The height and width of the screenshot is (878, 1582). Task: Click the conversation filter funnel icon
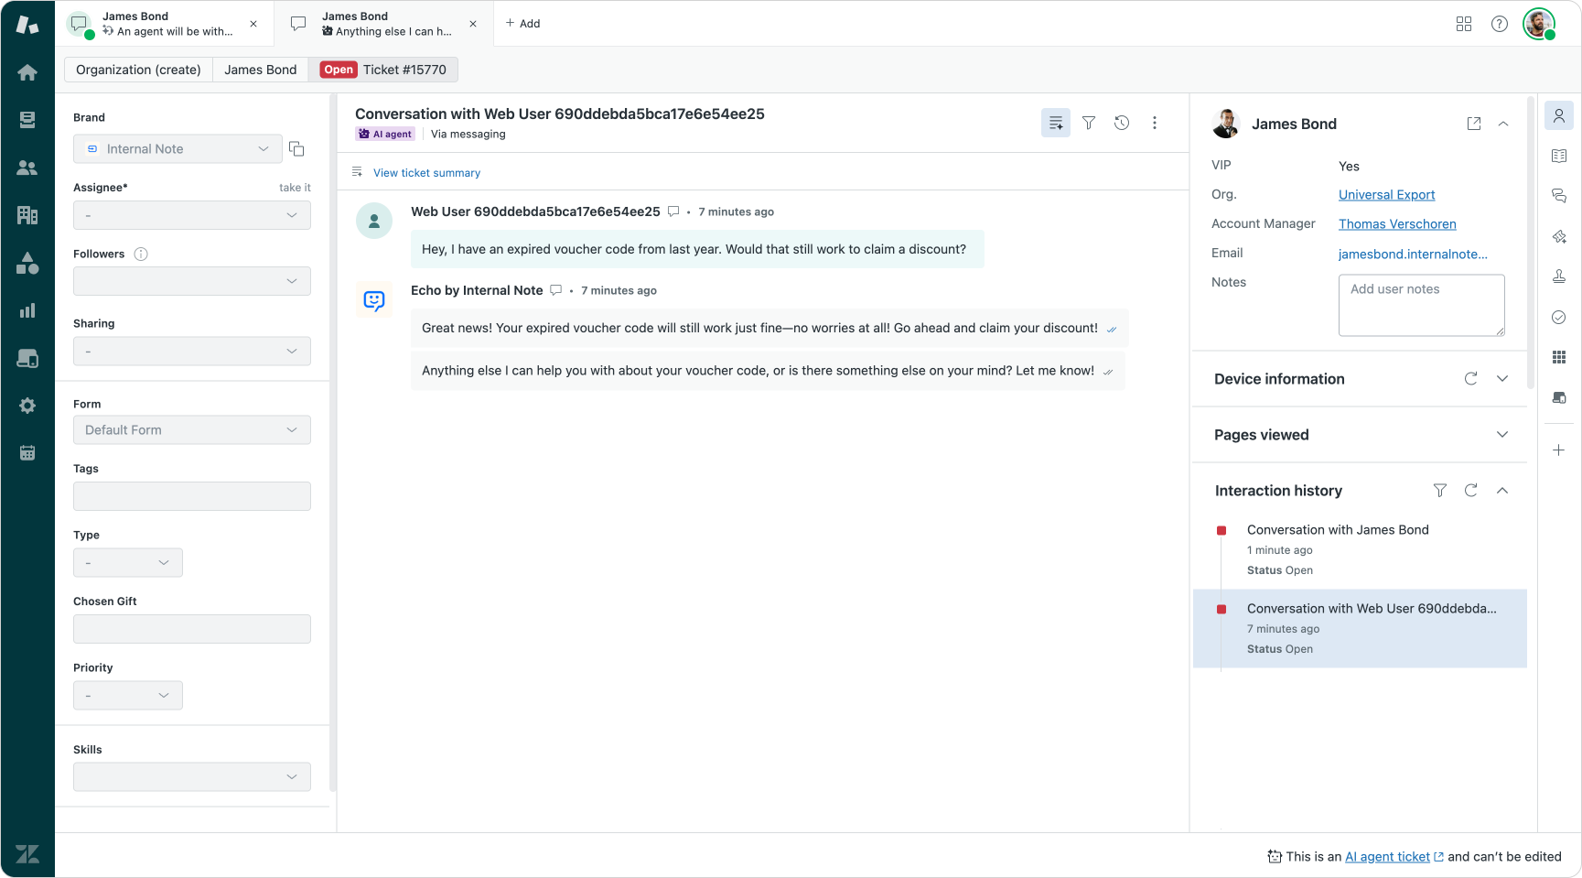point(1089,123)
